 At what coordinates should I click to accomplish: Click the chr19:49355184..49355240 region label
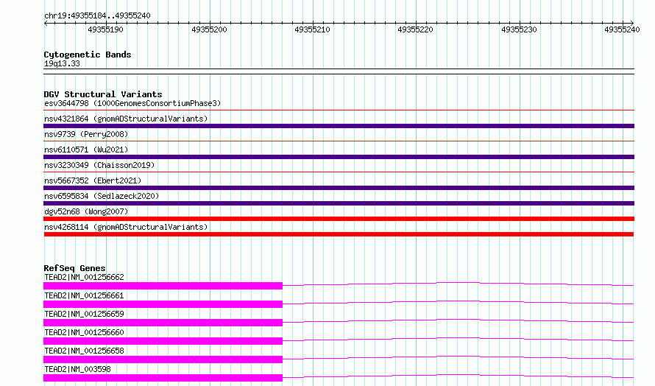tap(97, 15)
